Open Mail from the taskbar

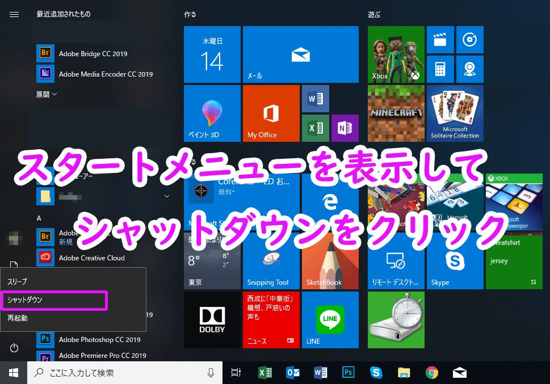click(460, 373)
